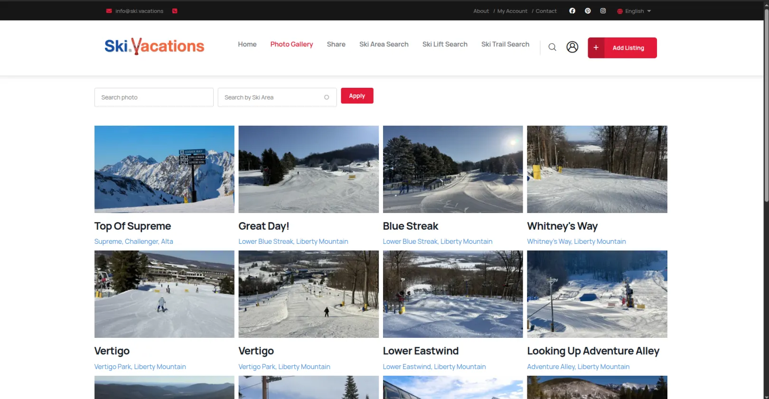
Task: Open the Lower Eastwind photo thumbnail
Action: [x=453, y=294]
